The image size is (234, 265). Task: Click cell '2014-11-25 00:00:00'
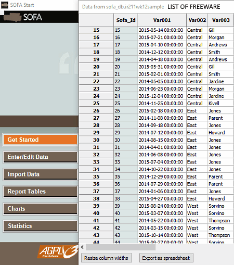pos(162,104)
